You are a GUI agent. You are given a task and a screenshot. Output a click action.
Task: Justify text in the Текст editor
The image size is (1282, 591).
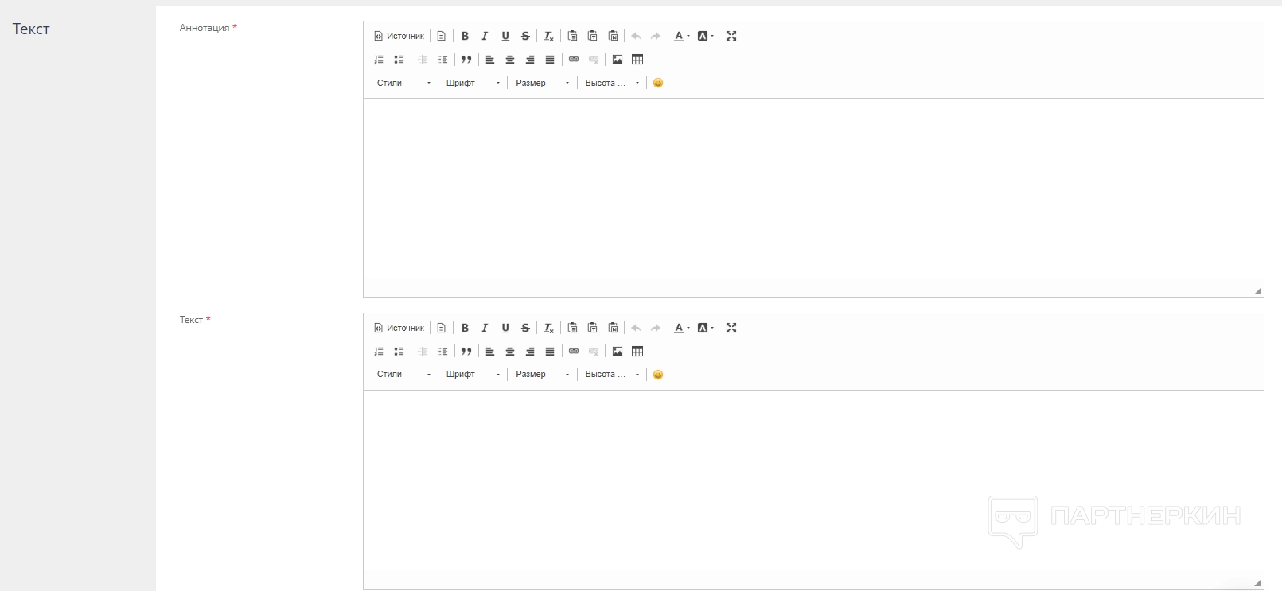(x=550, y=352)
